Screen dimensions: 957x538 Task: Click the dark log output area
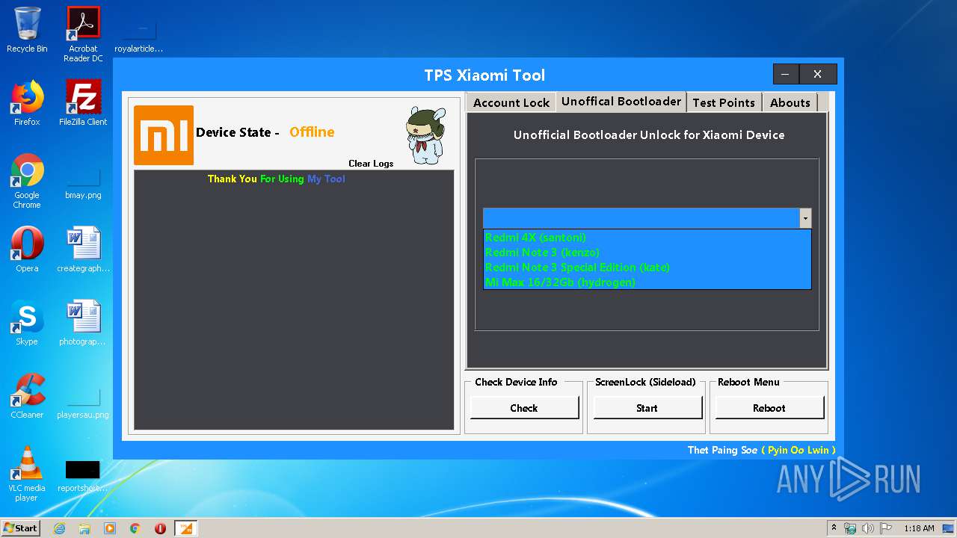tap(294, 300)
